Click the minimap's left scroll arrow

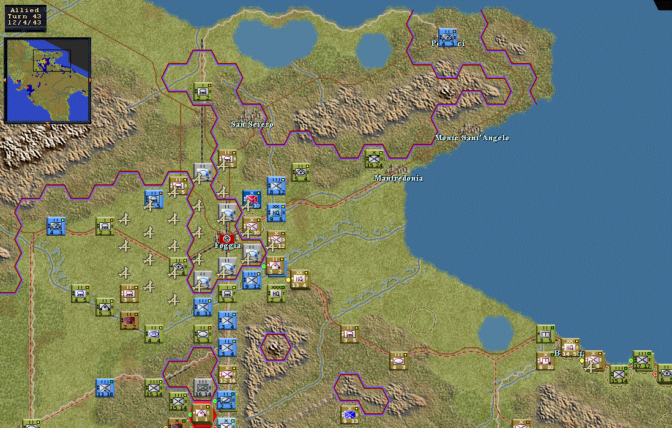coord(5,80)
